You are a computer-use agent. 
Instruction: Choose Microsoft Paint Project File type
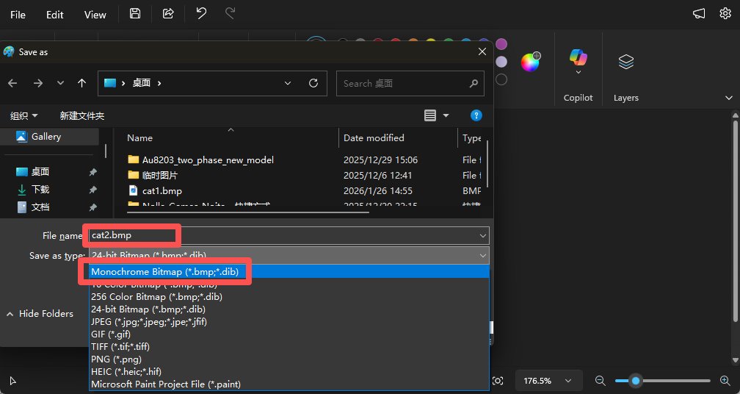289,384
